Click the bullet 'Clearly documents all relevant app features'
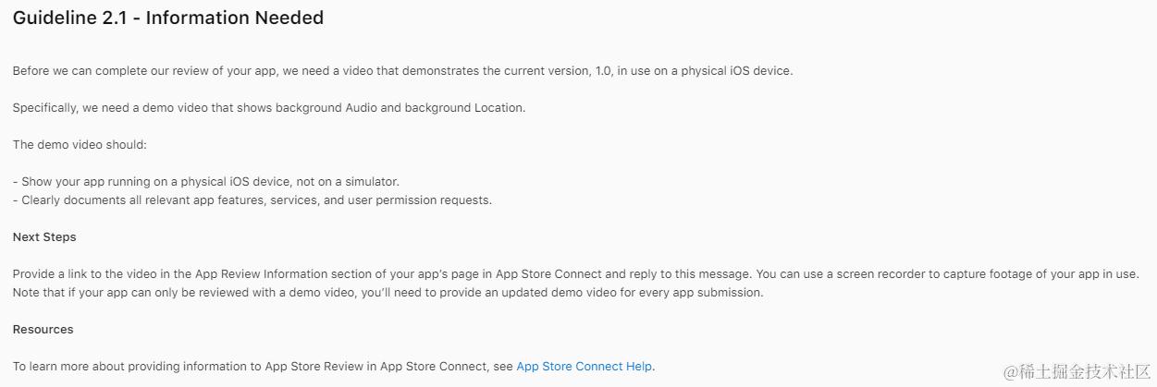This screenshot has width=1157, height=387. click(252, 200)
